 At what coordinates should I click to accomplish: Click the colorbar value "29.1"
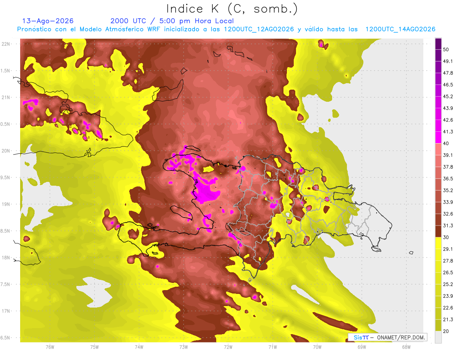[x=448, y=249]
